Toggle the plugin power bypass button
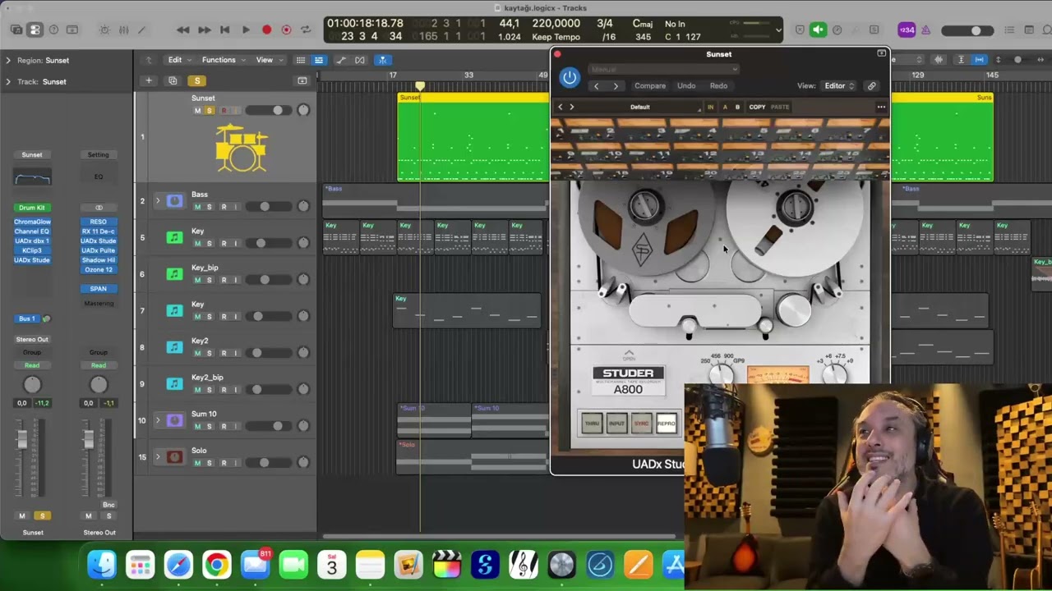The image size is (1052, 591). coord(570,77)
